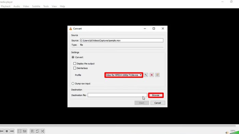Create a new profile icon

[x=157, y=75]
